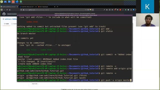
Task: Toggle the browser sidebar icon
Action: click(x=109, y=10)
